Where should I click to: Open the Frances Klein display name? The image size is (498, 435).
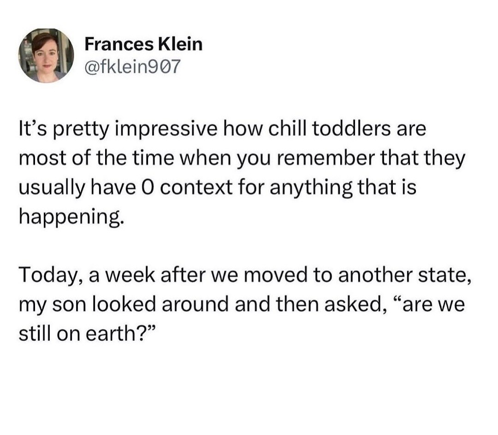click(x=143, y=44)
